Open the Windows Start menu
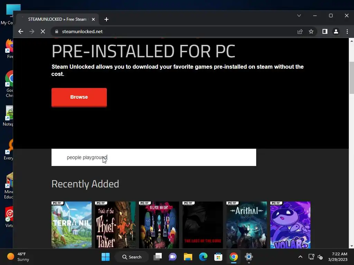This screenshot has width=354, height=265. 105,257
